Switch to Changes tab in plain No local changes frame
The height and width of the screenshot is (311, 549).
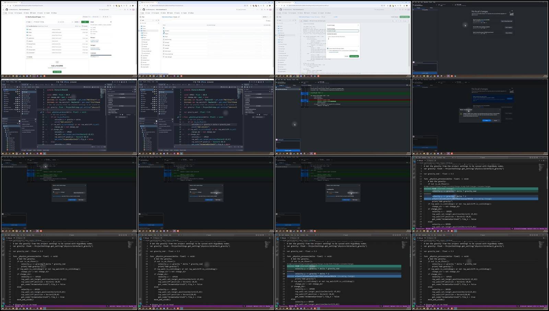(419, 8)
